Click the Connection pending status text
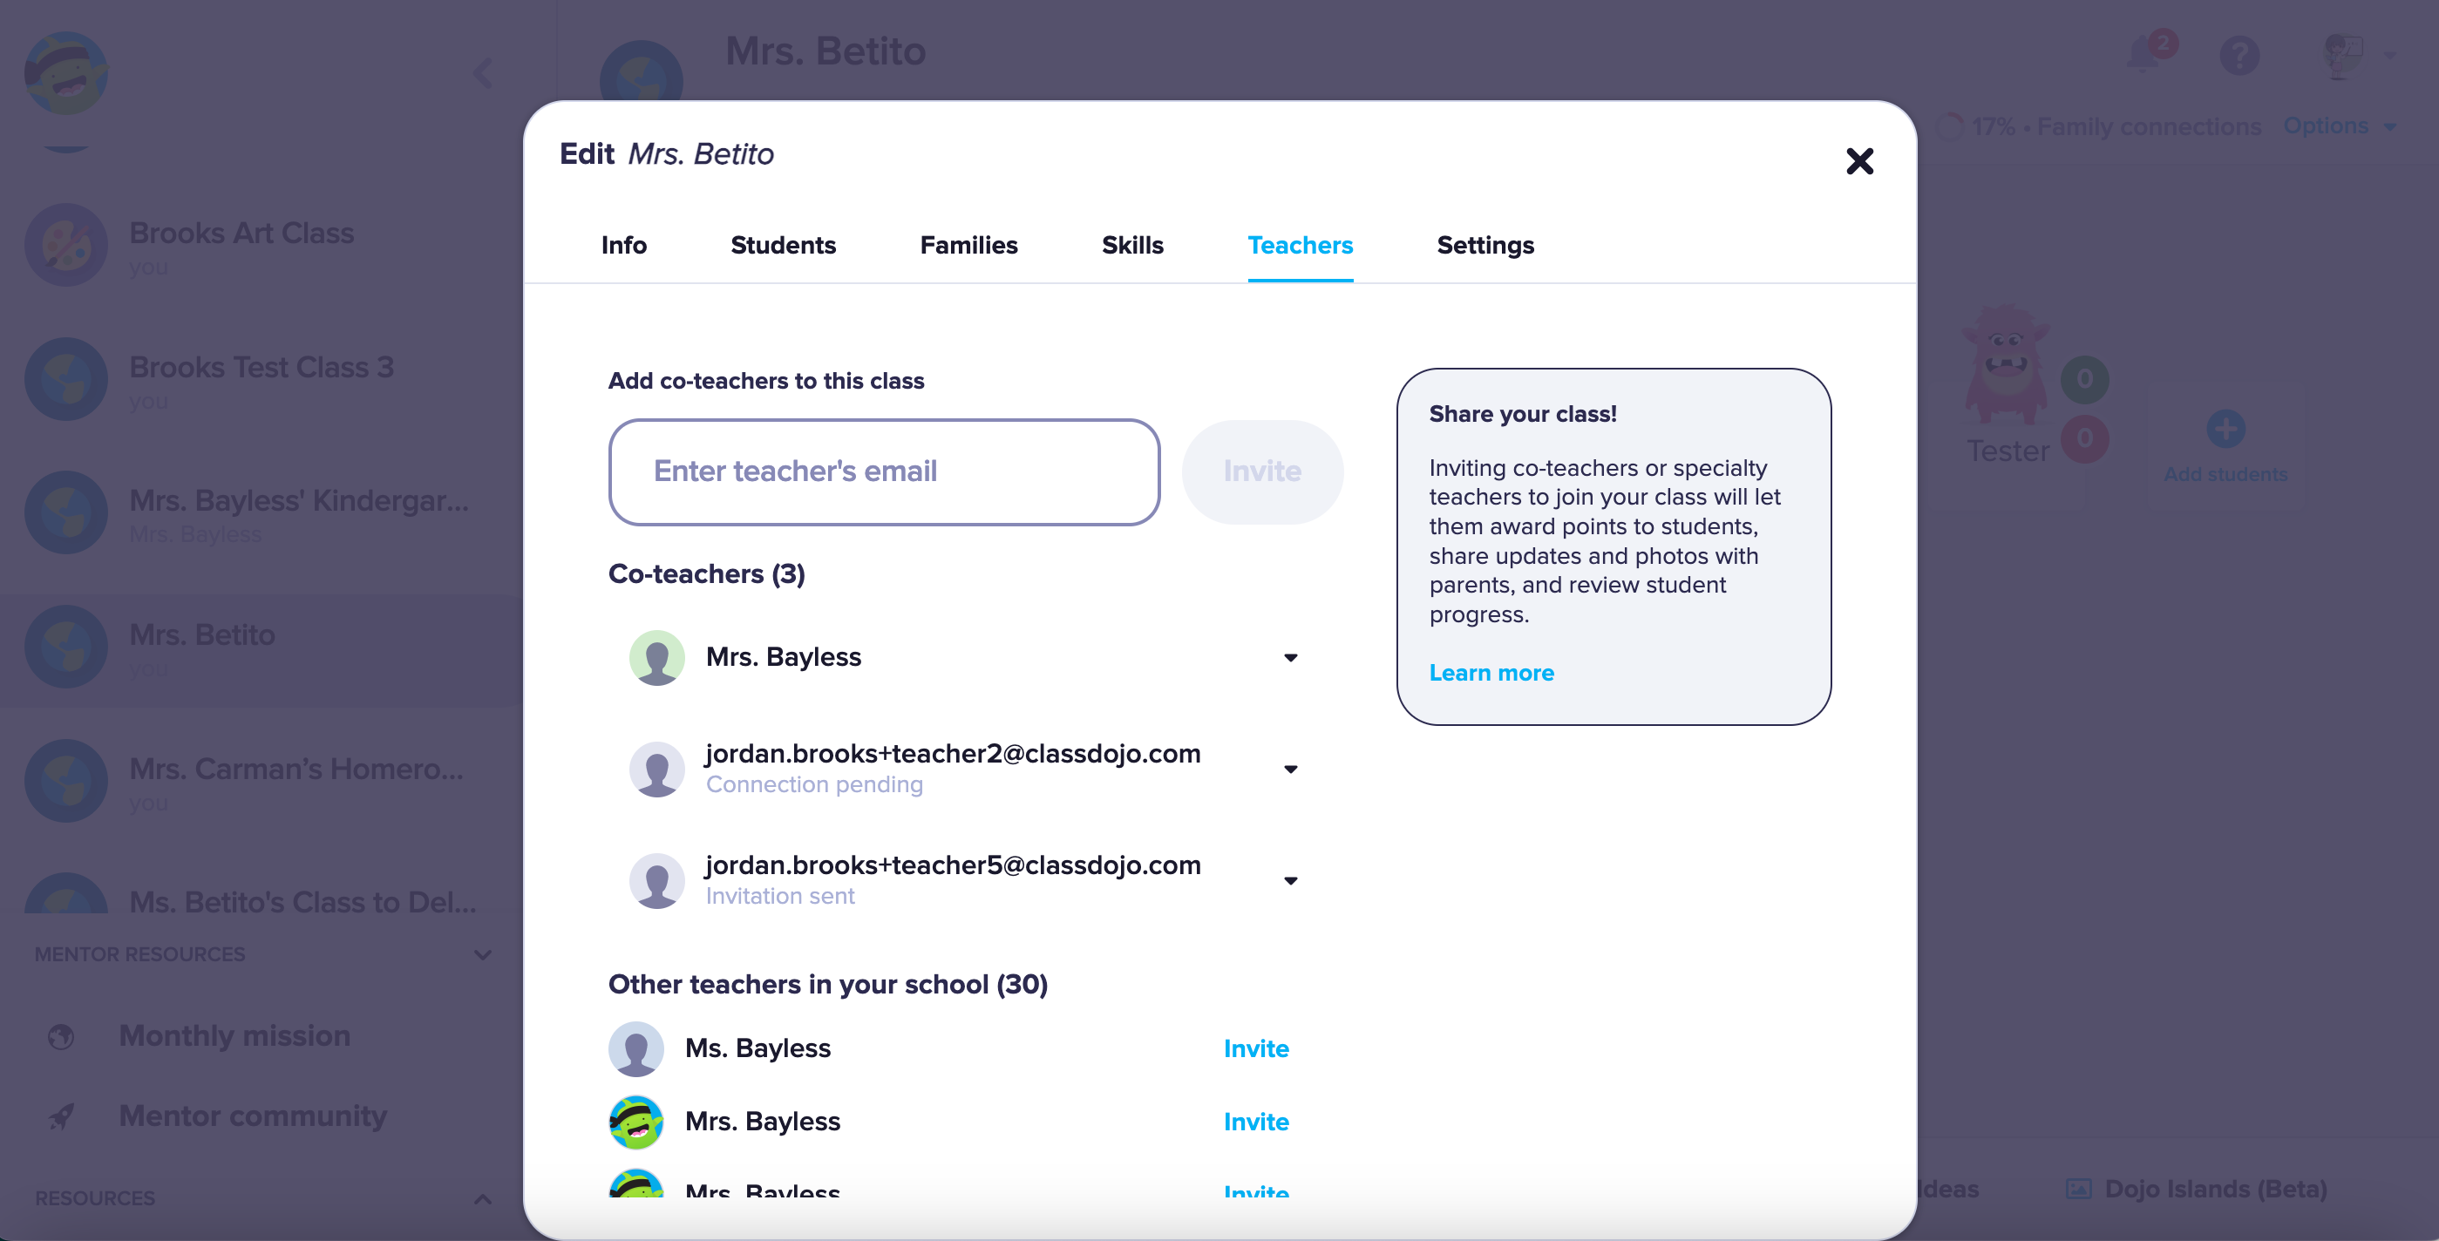2439x1241 pixels. (814, 784)
